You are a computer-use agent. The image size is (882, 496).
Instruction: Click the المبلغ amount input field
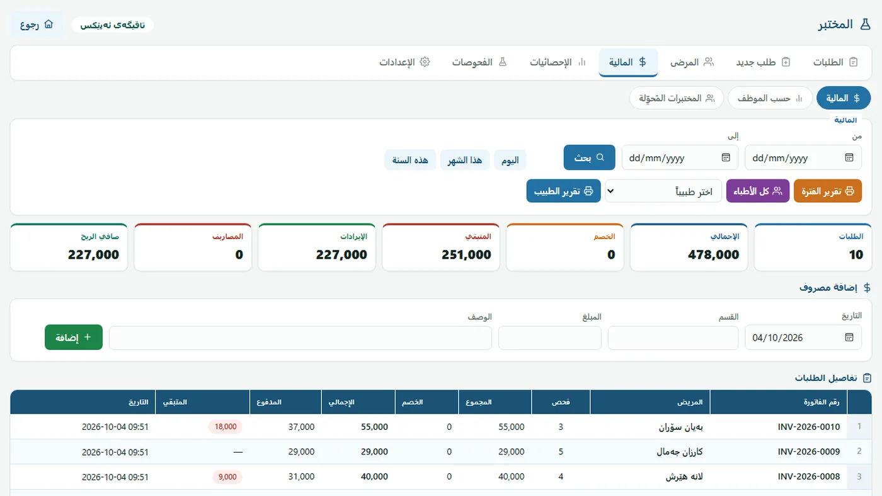[550, 337]
